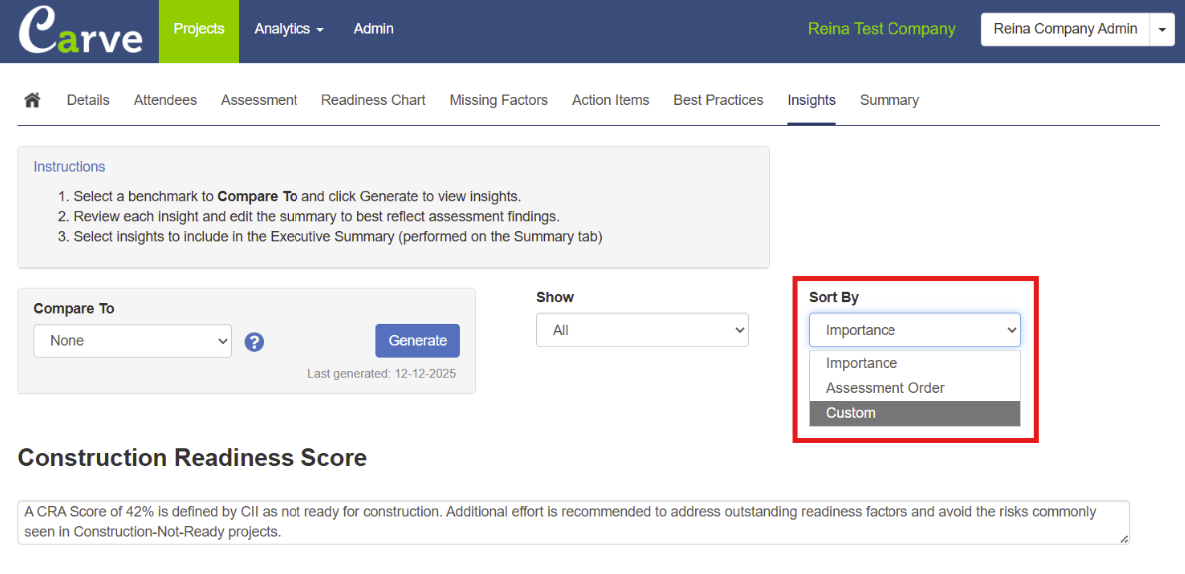Screen dimensions: 1185x574
Task: Open the Compare To dropdown
Action: tap(132, 341)
